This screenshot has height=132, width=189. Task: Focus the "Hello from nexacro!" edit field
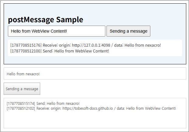(95, 73)
